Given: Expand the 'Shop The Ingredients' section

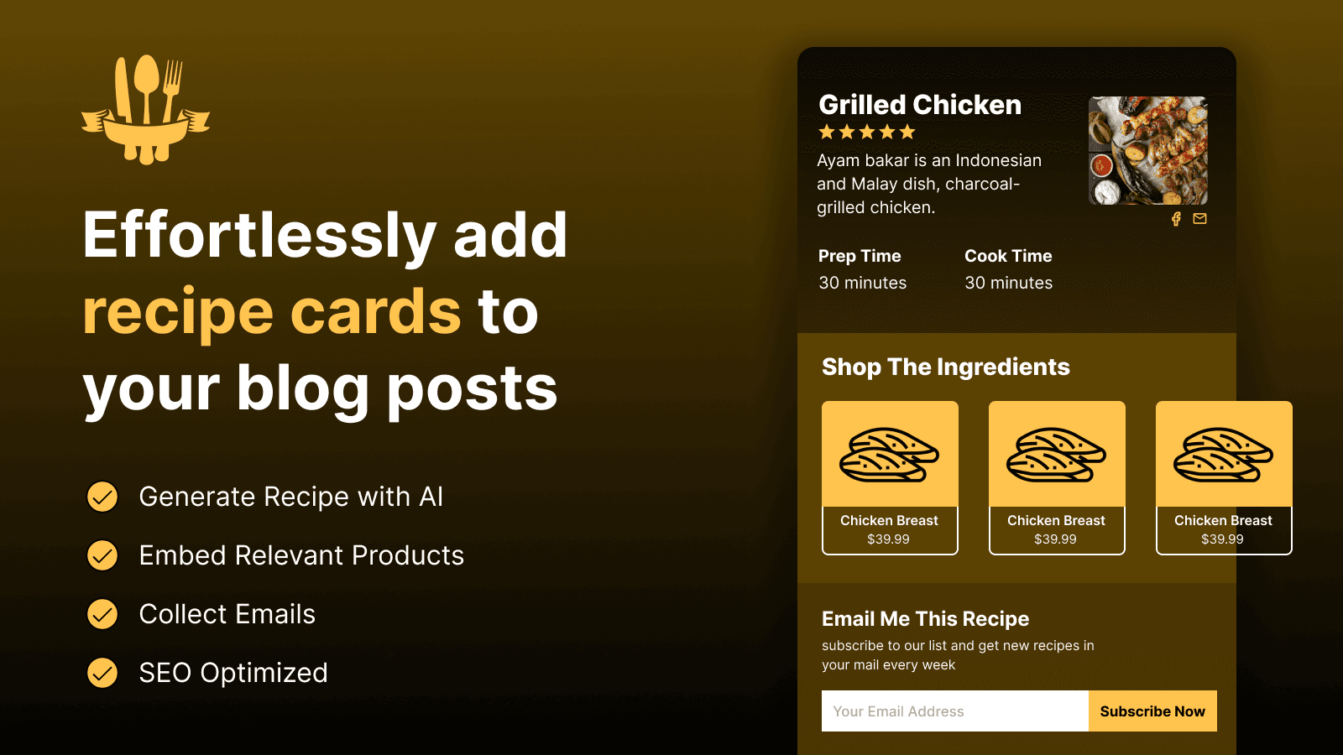Looking at the screenshot, I should coord(945,367).
